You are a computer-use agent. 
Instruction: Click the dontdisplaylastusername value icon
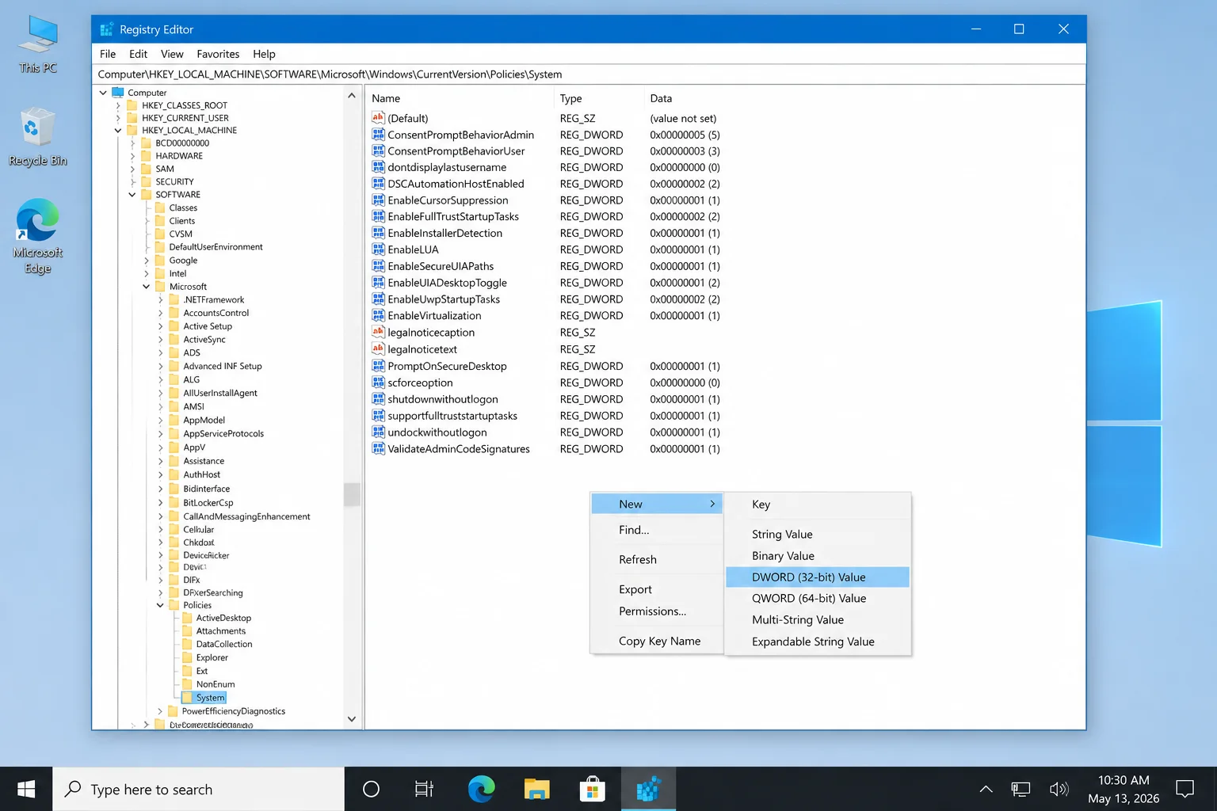click(378, 167)
